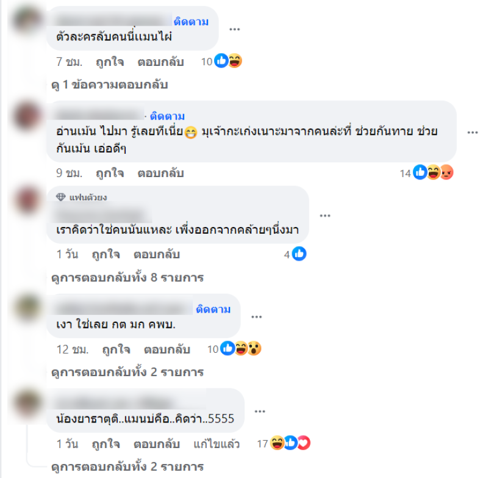Click more options beside the แฟนตัวยง comment

(x=325, y=215)
